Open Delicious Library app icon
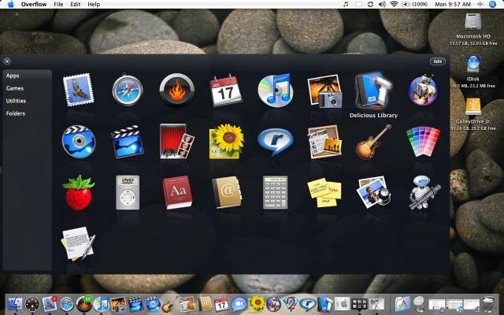 [373, 91]
